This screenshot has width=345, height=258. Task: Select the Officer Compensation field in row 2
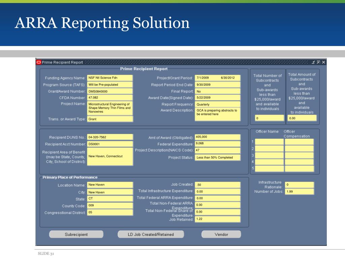point(299,148)
